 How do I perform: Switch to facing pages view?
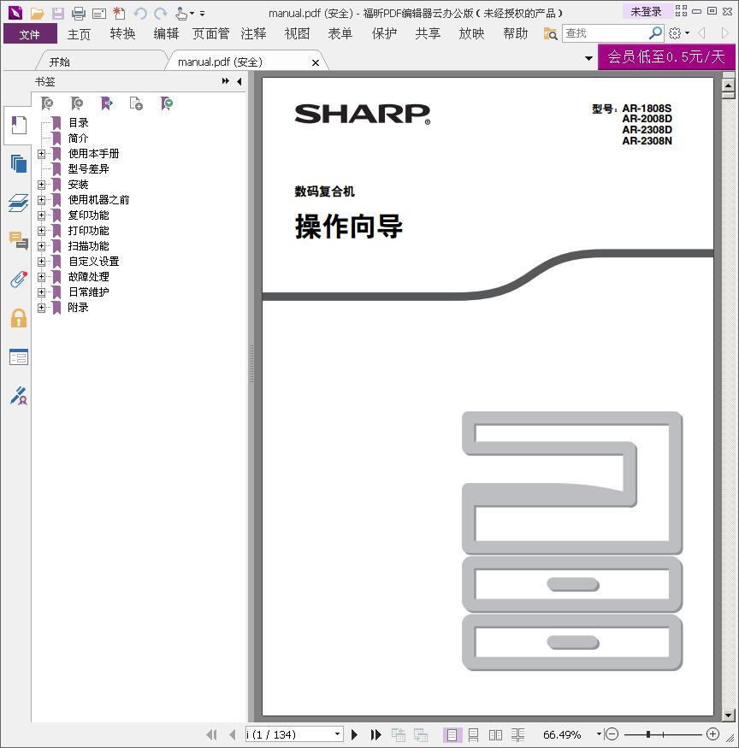click(x=495, y=734)
